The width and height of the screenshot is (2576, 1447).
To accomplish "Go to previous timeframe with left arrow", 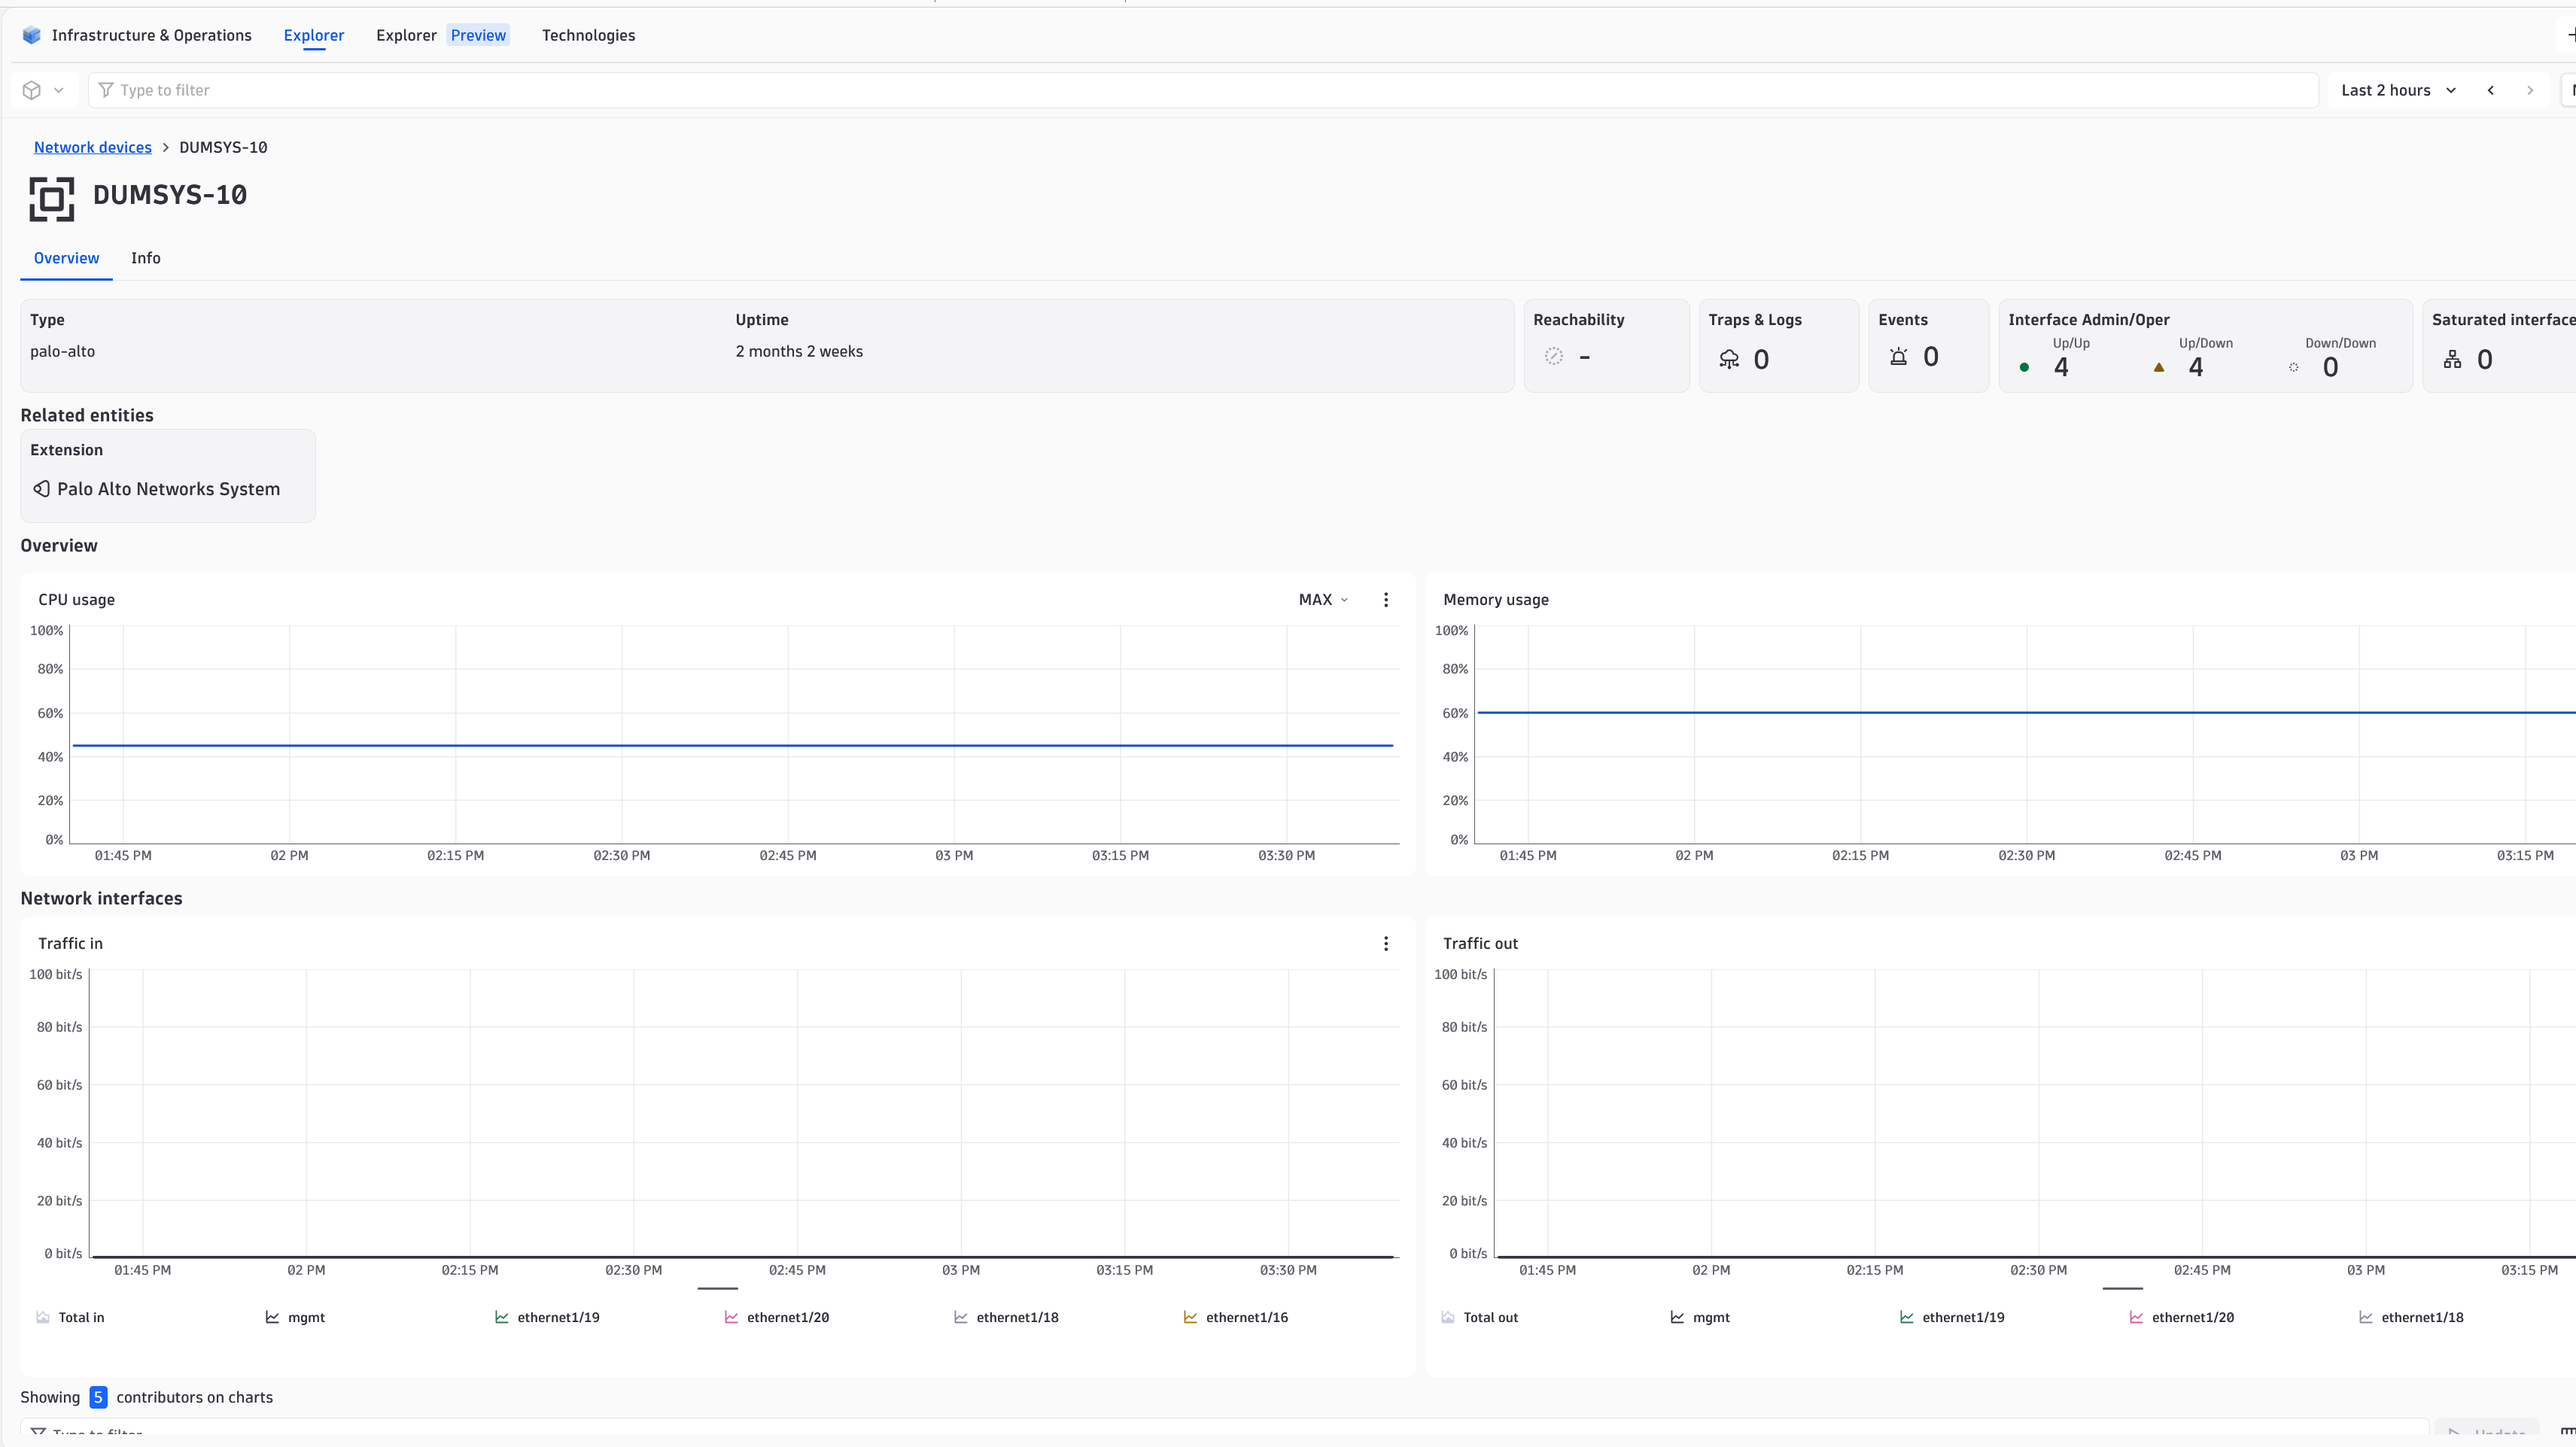I will [2491, 90].
